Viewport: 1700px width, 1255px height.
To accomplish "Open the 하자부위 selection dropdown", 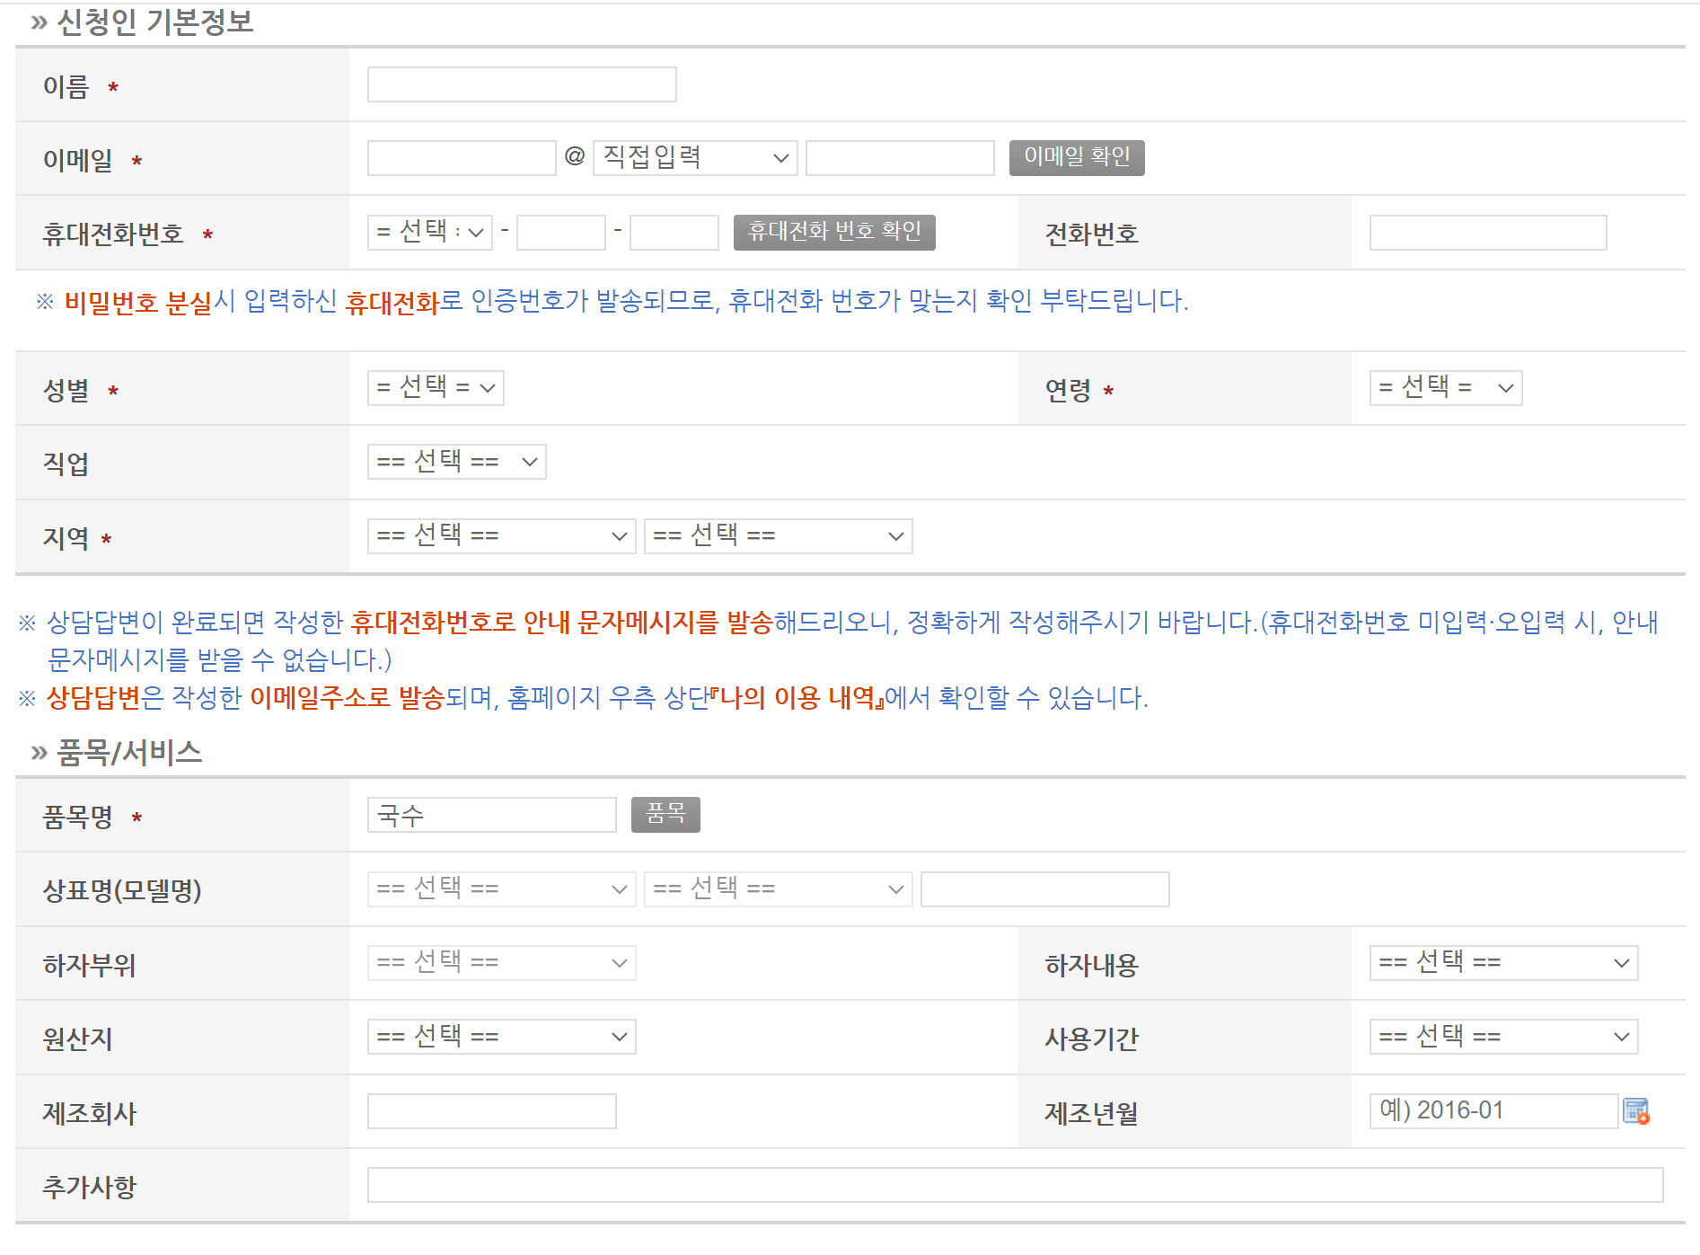I will point(500,962).
